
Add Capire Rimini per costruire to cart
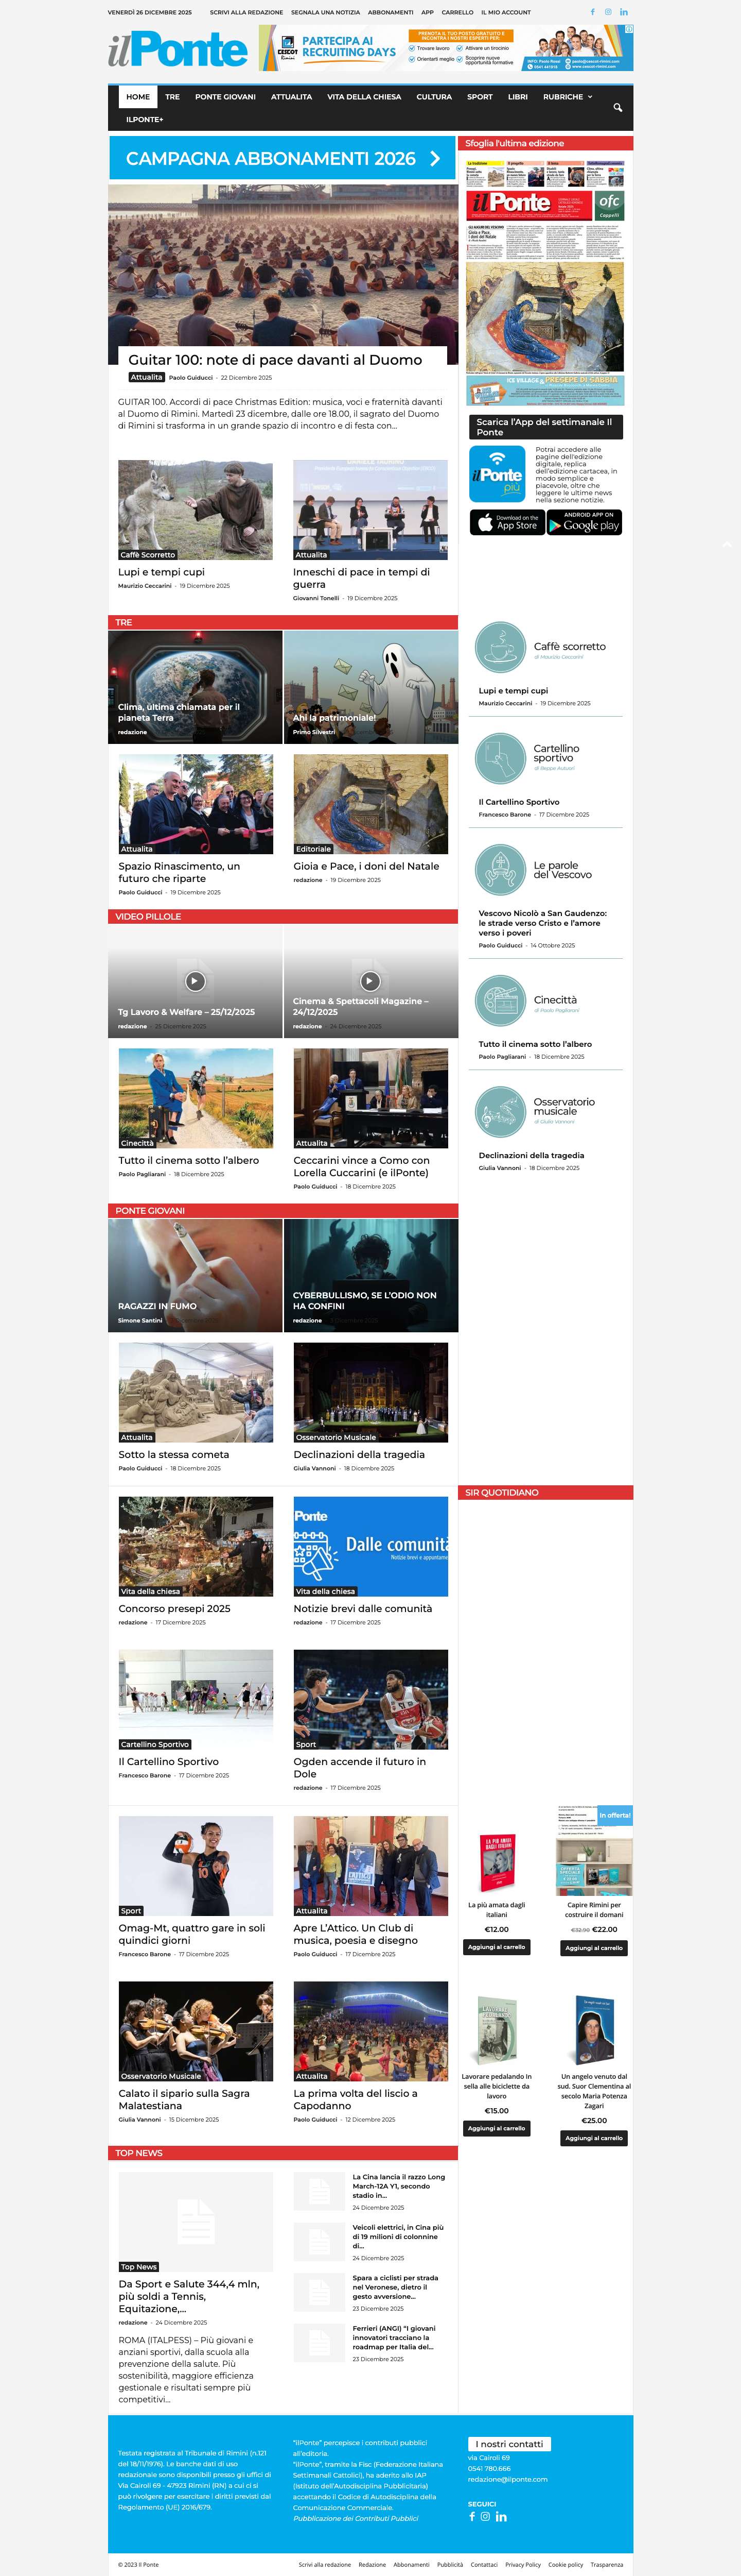[x=593, y=1947]
